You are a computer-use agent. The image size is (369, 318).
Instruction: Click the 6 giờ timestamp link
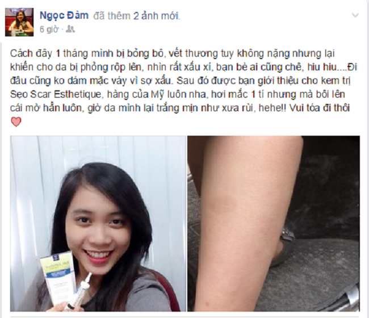pos(49,30)
